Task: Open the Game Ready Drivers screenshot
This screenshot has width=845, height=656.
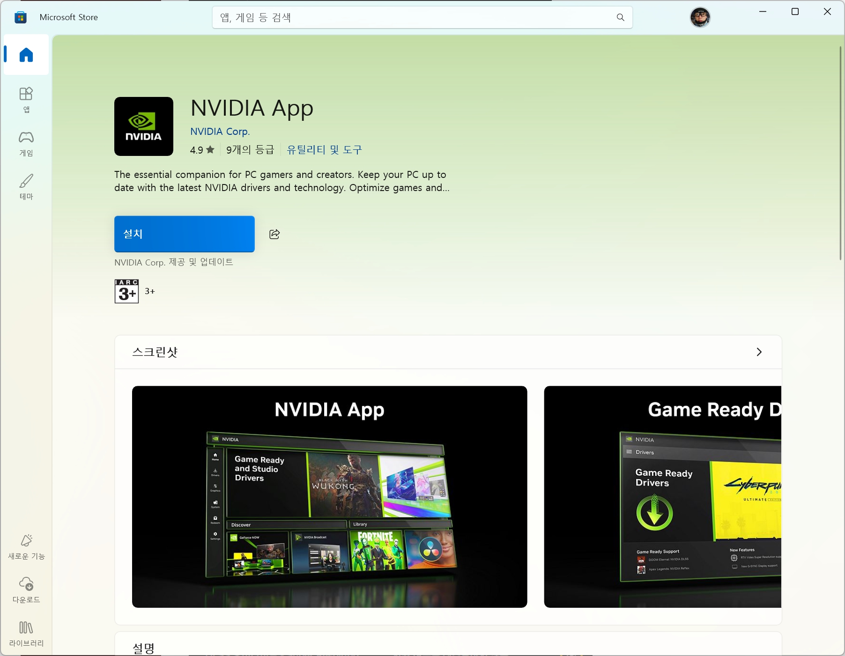Action: click(663, 497)
